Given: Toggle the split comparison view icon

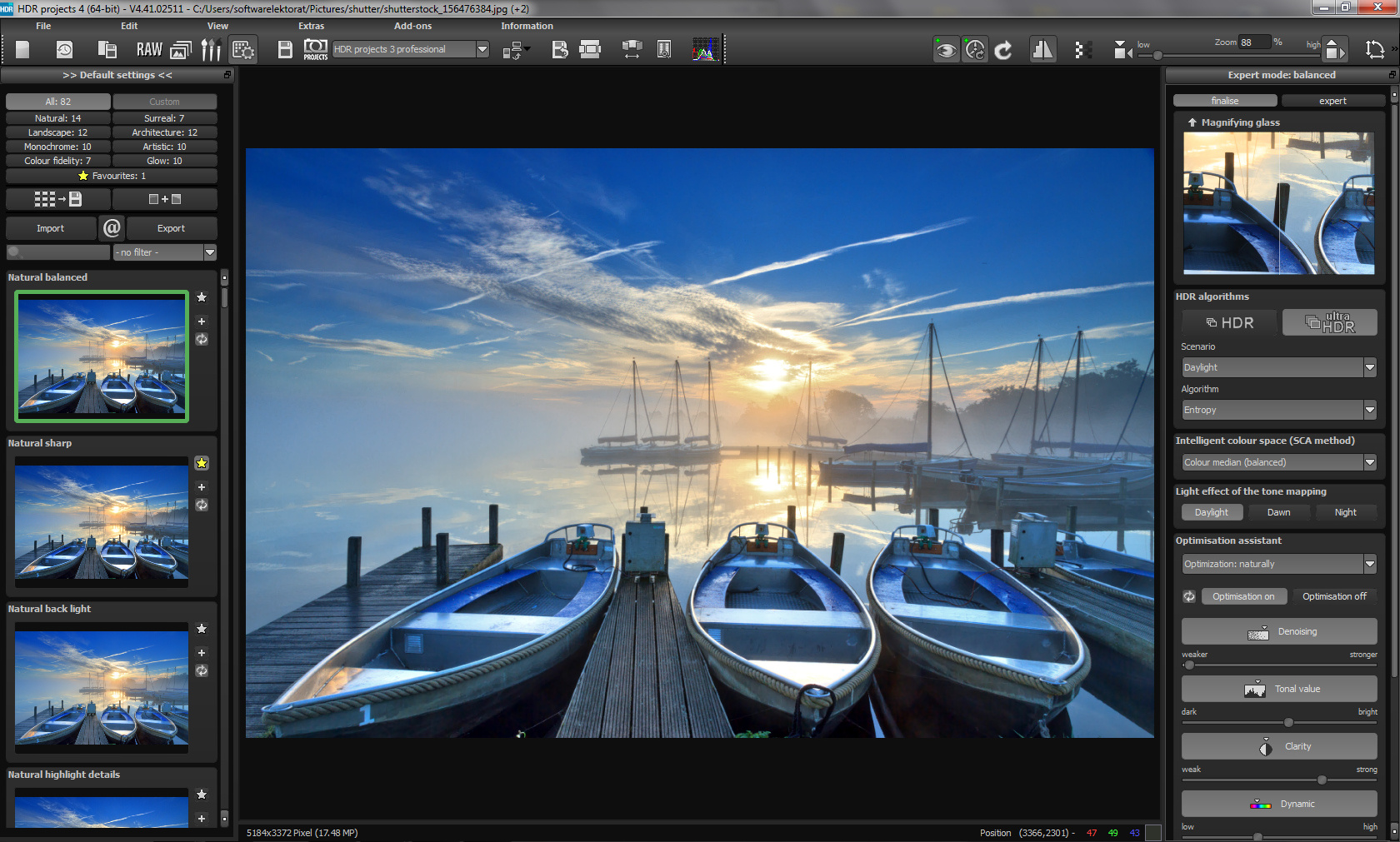Looking at the screenshot, I should 1042,50.
